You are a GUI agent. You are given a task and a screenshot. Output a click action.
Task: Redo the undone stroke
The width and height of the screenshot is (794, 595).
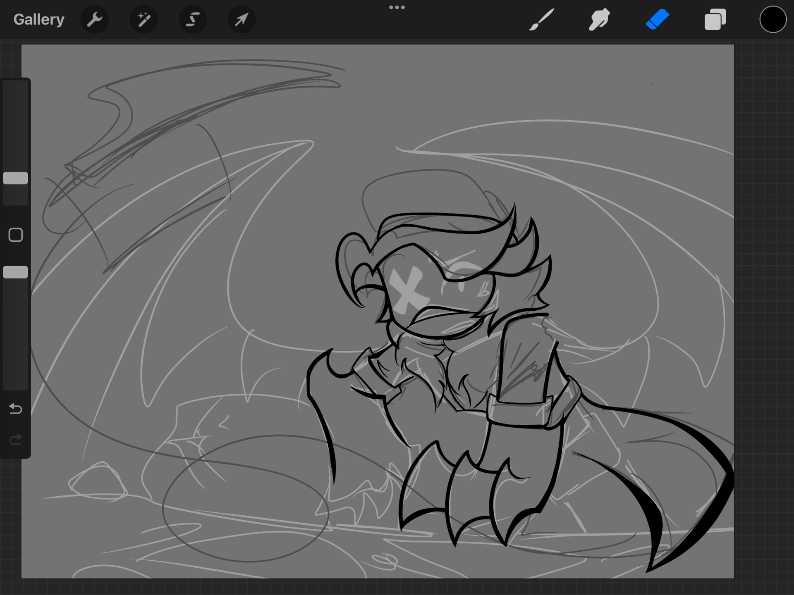tap(16, 440)
